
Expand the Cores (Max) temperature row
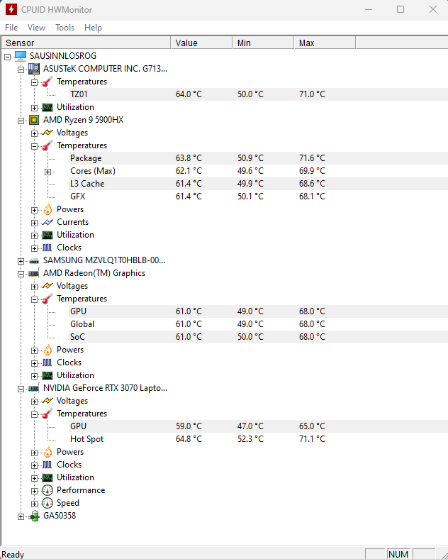click(47, 172)
